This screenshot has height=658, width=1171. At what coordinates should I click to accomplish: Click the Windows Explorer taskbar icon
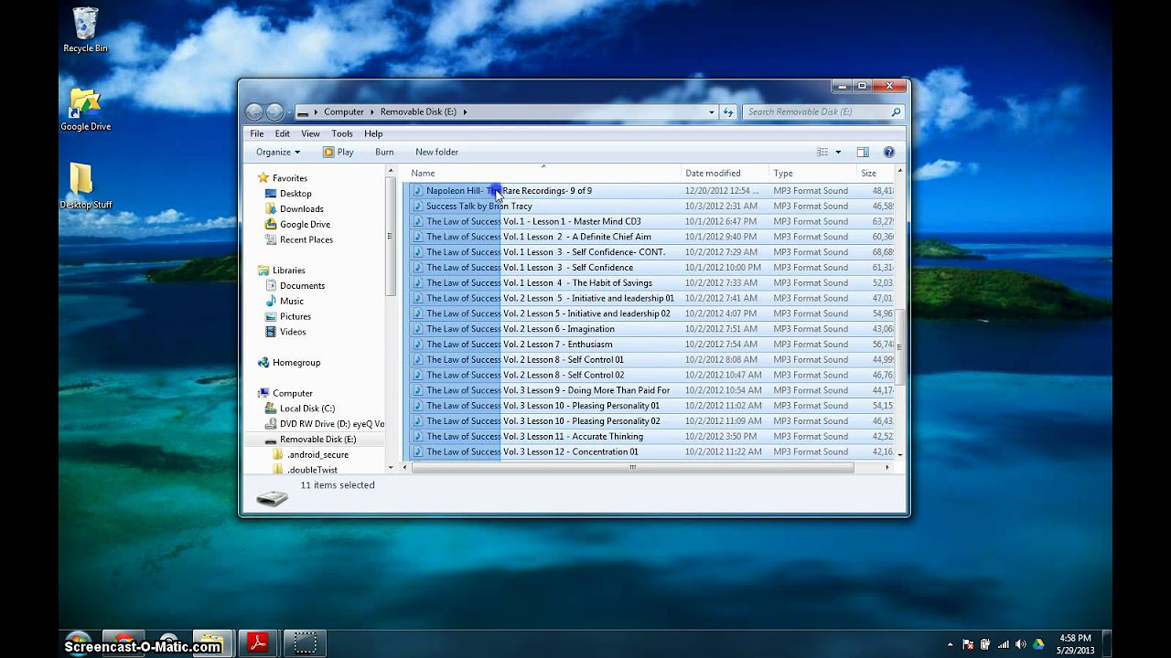pyautogui.click(x=212, y=643)
